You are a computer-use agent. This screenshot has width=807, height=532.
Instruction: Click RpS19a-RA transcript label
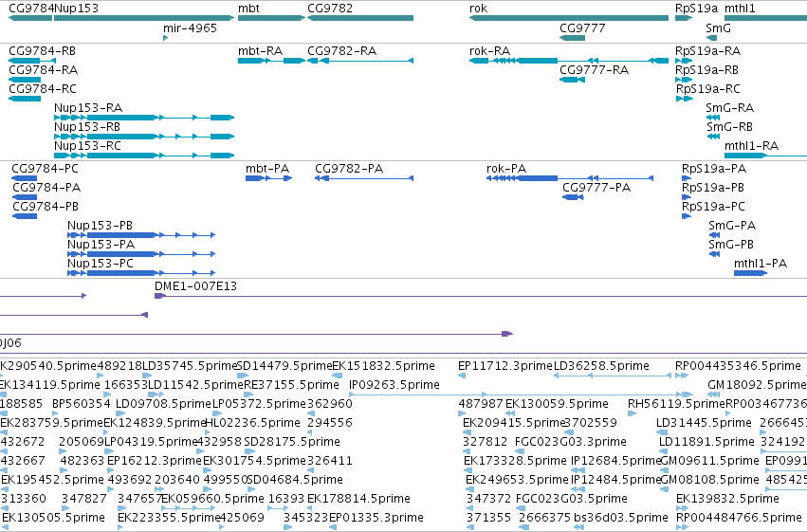click(x=707, y=51)
